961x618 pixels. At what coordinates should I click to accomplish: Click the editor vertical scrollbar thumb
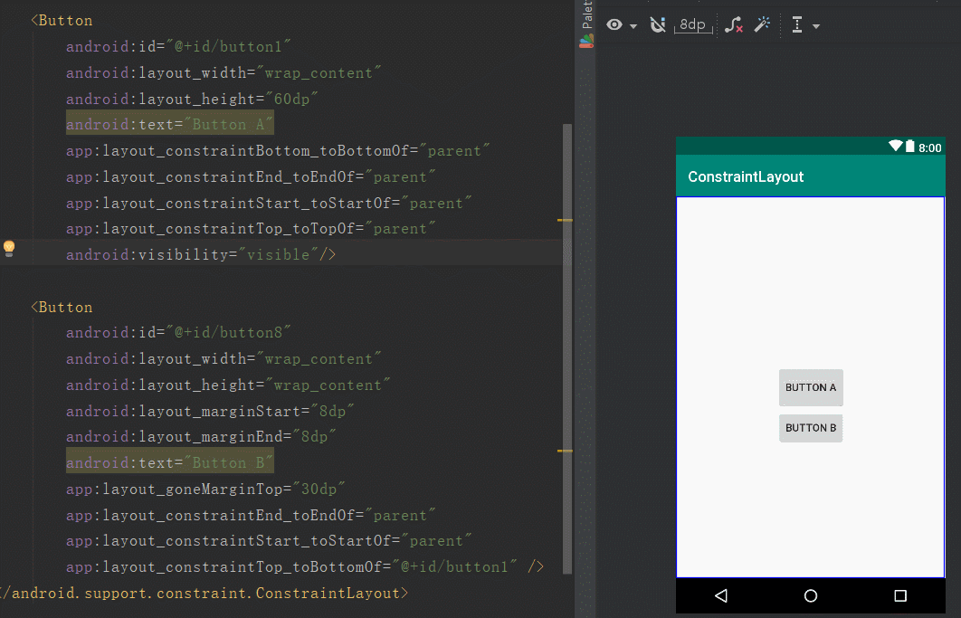[x=566, y=348]
